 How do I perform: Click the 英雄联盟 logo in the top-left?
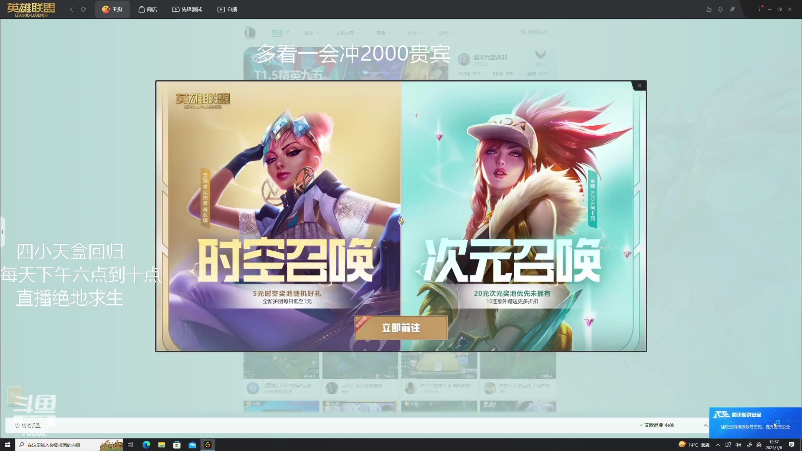(31, 9)
